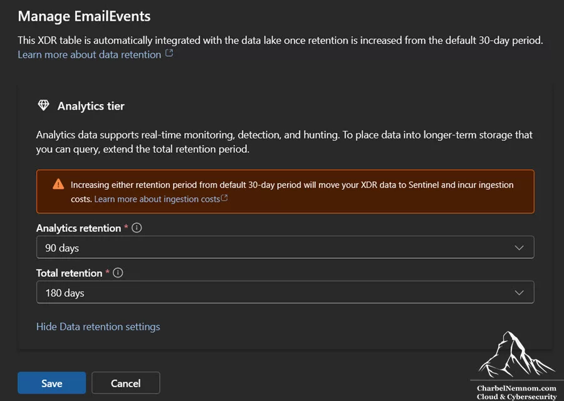Show info tooltip for Total retention
564x401 pixels.
point(118,273)
